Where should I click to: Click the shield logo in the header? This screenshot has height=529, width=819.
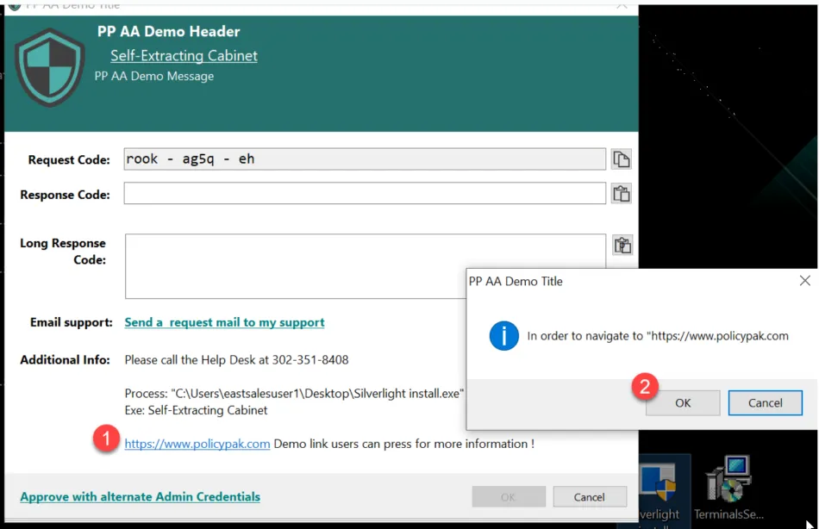point(50,67)
